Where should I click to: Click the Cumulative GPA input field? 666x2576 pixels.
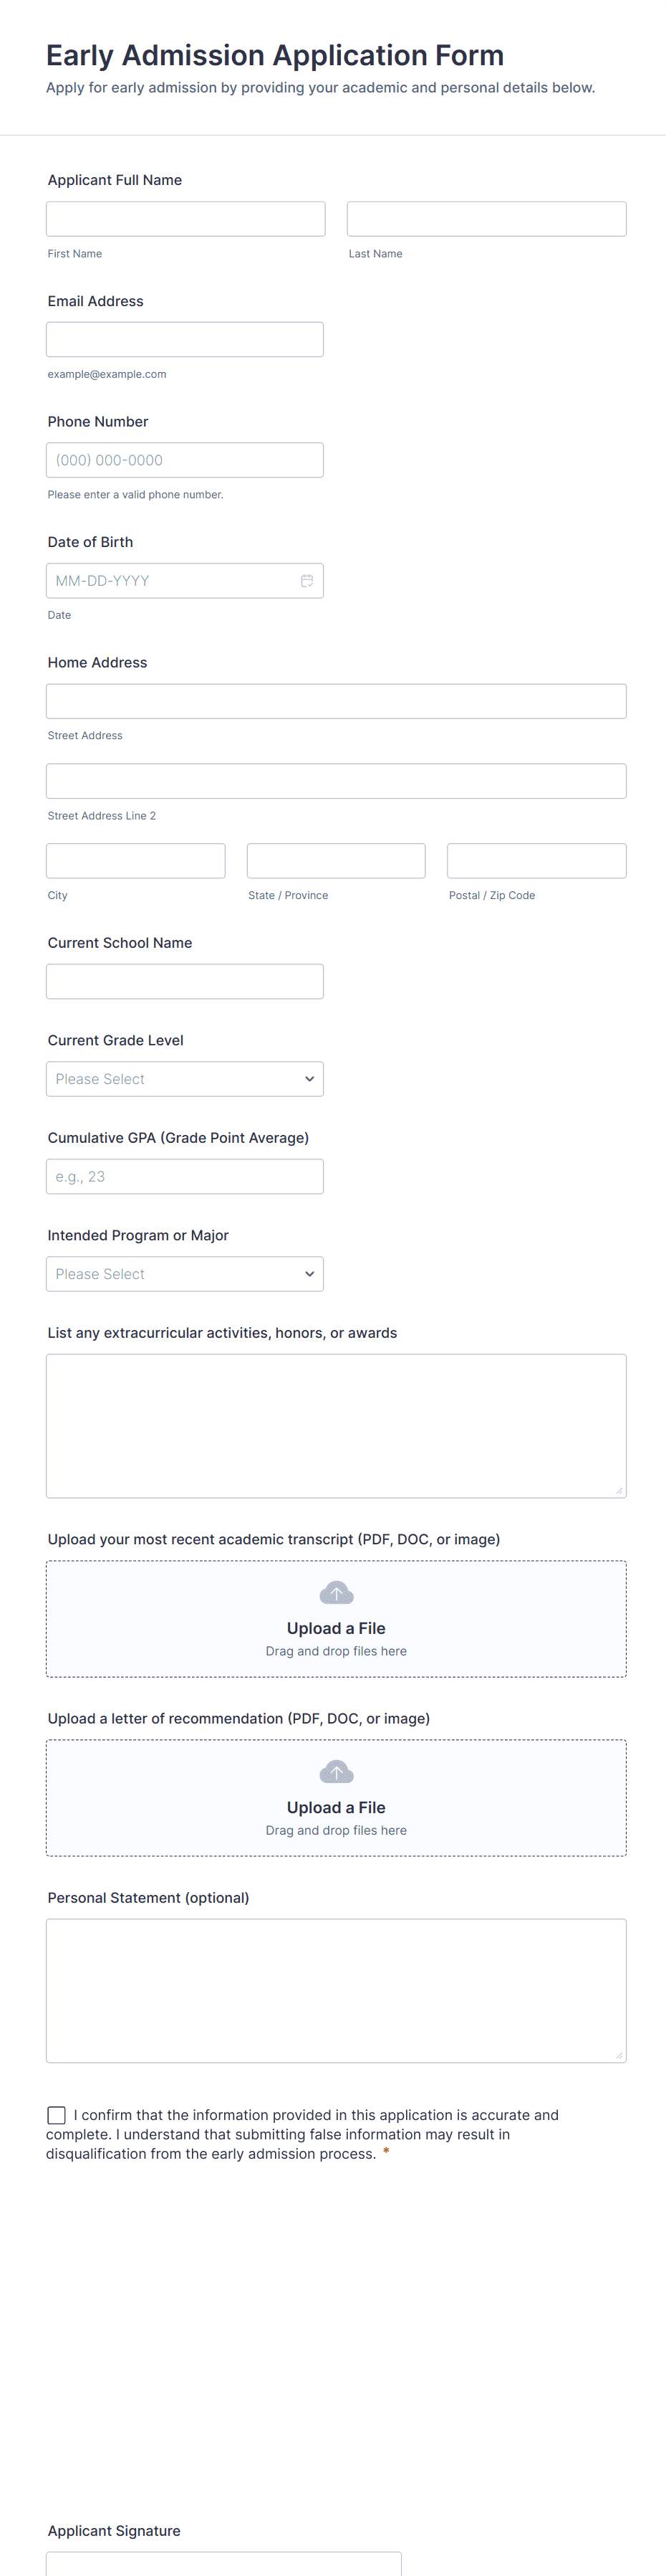coord(185,1176)
